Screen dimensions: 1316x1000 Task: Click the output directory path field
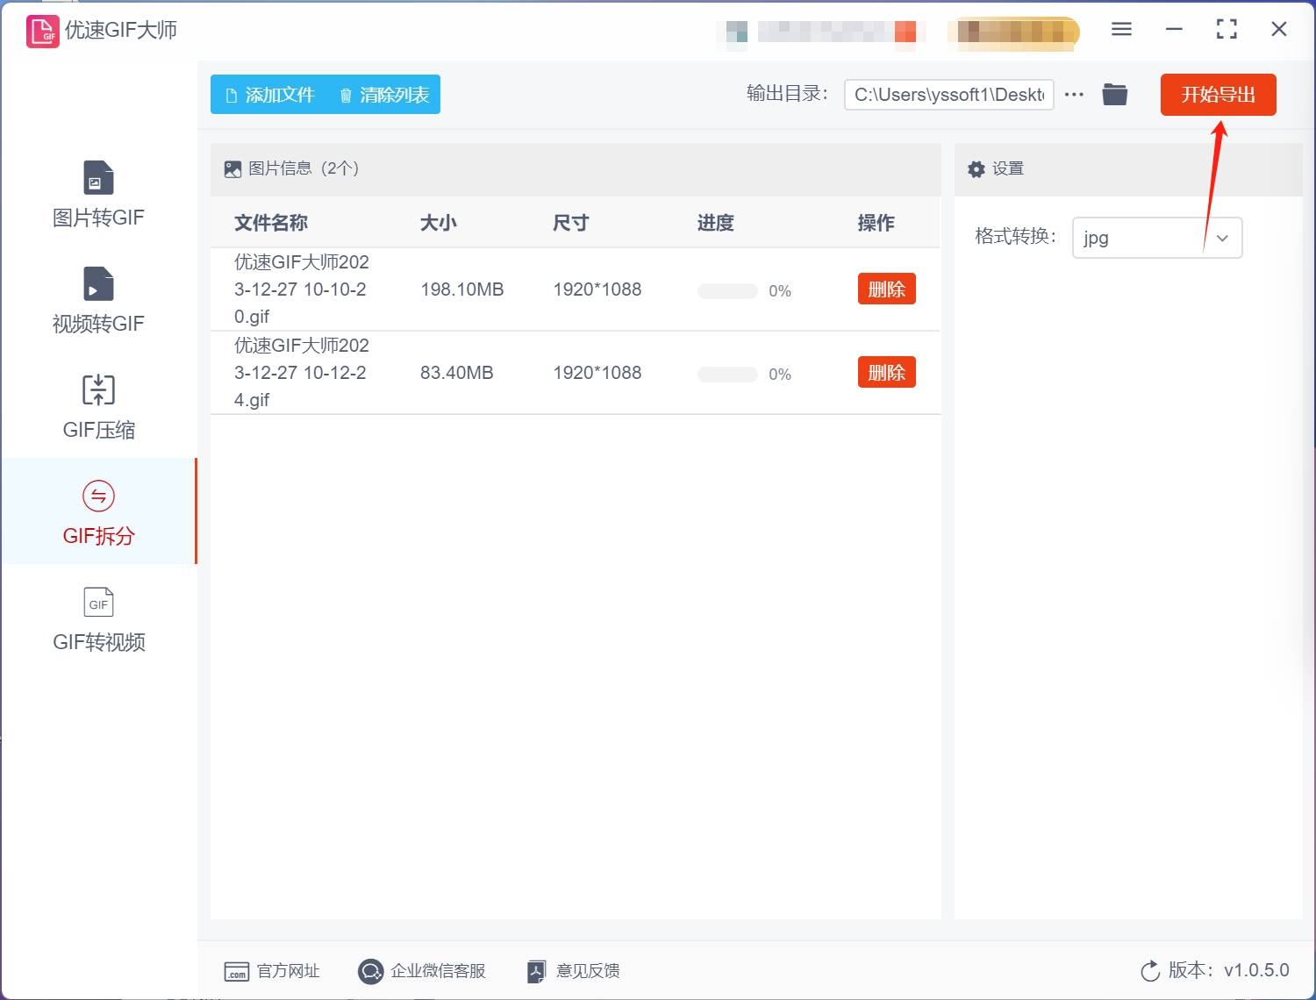[x=948, y=95]
